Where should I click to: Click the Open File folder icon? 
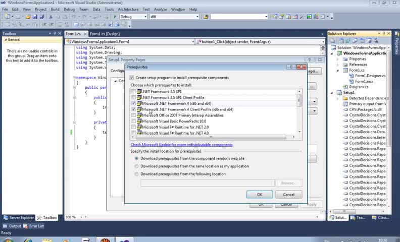pos(28,17)
